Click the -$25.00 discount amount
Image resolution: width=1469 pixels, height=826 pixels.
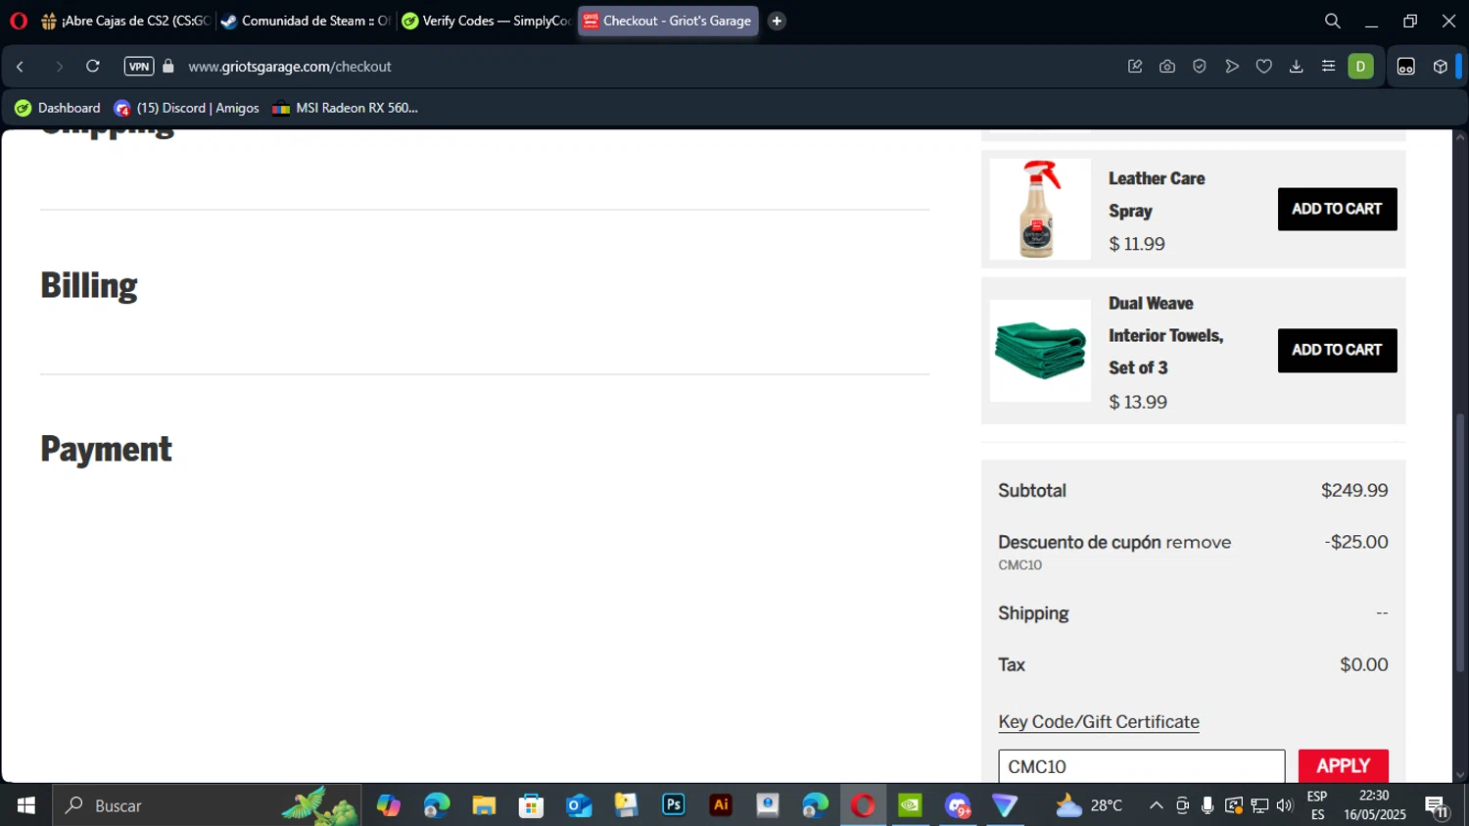[x=1356, y=542]
